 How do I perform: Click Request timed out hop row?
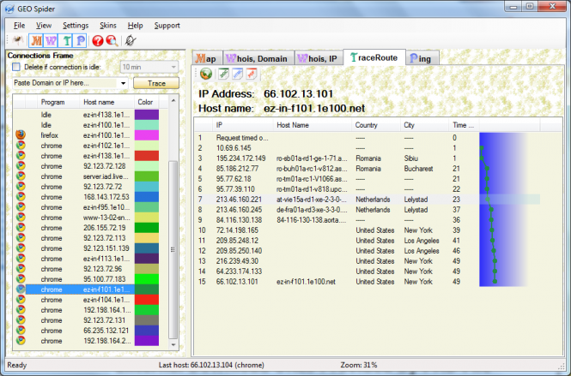[368, 138]
